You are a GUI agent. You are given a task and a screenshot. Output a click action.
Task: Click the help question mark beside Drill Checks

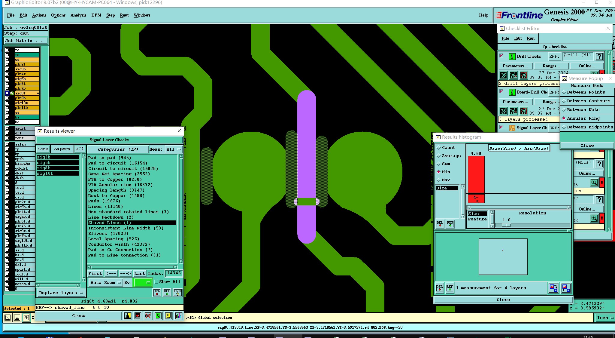(x=599, y=57)
